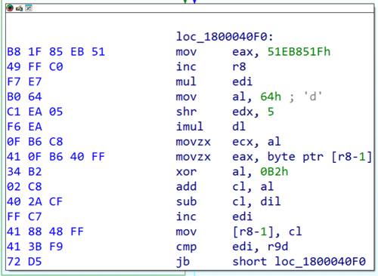Select hex bytes F6 EA

(x=24, y=127)
